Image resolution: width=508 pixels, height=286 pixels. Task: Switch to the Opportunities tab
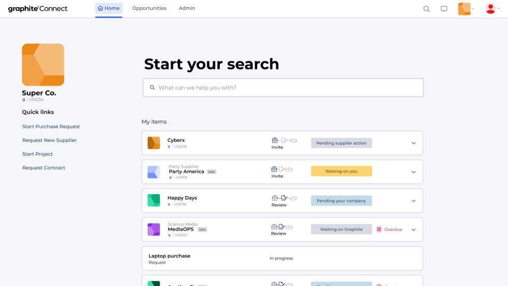click(x=149, y=8)
